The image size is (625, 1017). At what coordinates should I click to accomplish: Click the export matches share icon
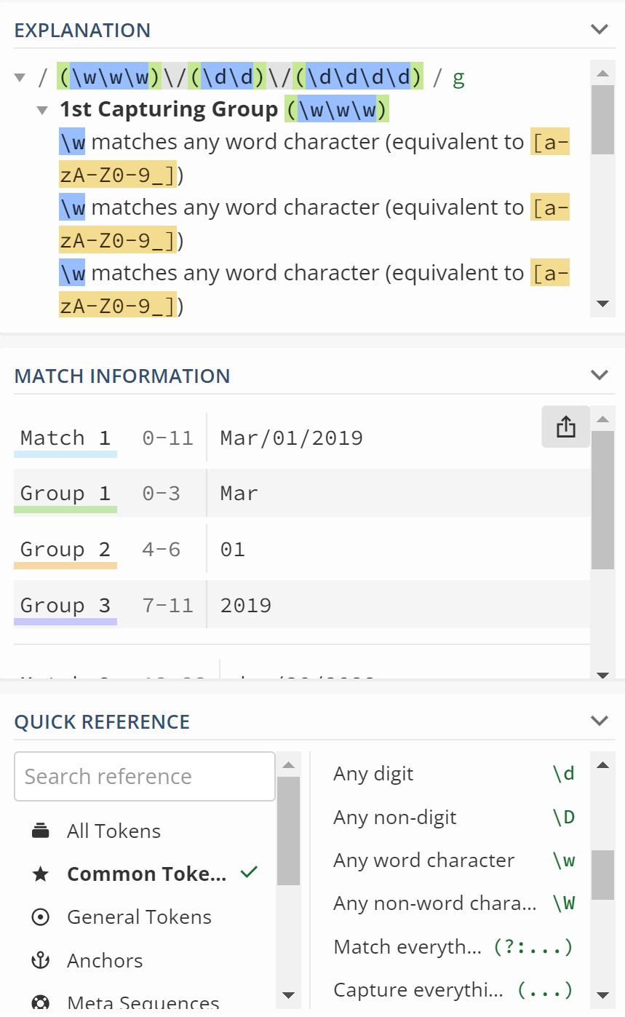(x=565, y=427)
